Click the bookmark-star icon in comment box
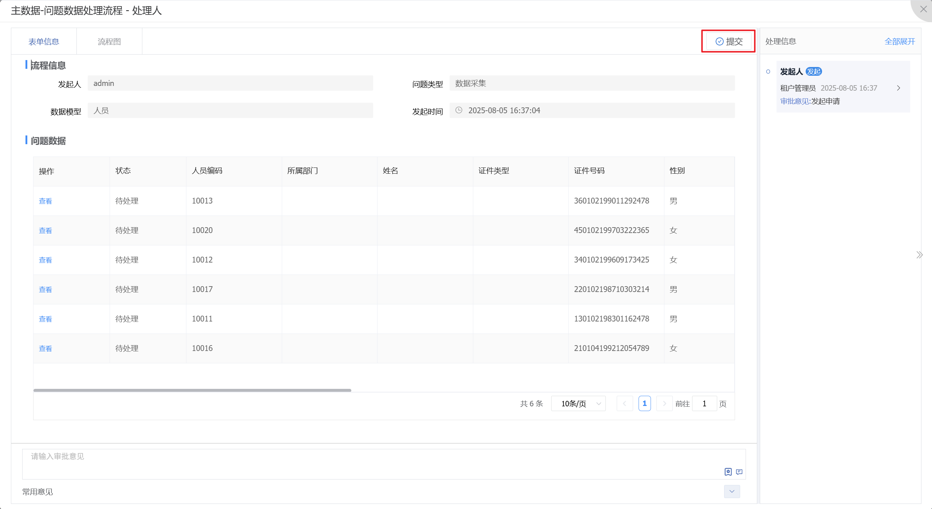The width and height of the screenshot is (932, 509). pyautogui.click(x=728, y=472)
